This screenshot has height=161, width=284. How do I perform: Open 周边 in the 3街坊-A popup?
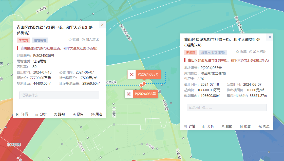[x=264, y=126]
